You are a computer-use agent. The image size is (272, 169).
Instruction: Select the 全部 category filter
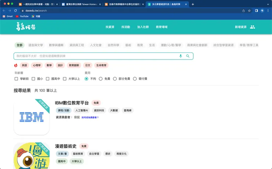point(19,45)
